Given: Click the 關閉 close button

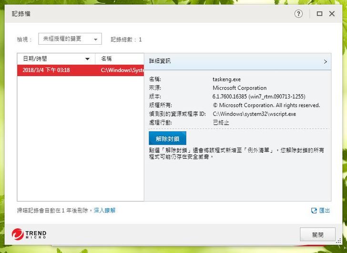Looking at the screenshot, I should 317,234.
